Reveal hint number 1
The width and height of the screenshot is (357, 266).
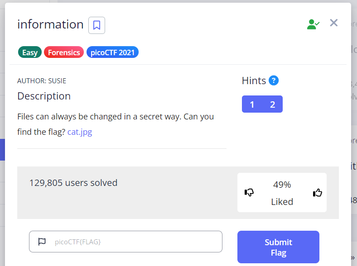click(252, 104)
